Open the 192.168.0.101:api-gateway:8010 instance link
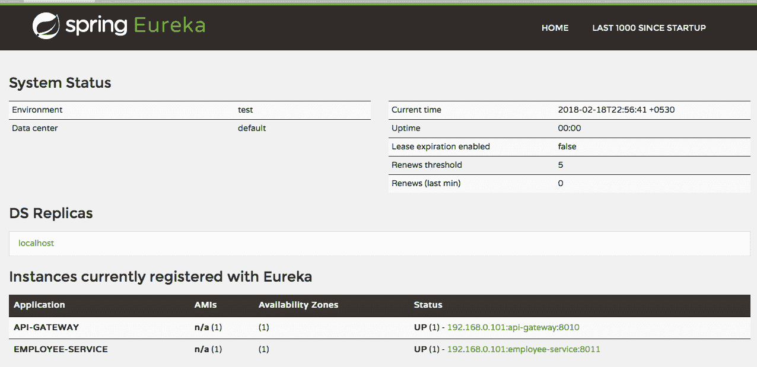 pos(513,327)
